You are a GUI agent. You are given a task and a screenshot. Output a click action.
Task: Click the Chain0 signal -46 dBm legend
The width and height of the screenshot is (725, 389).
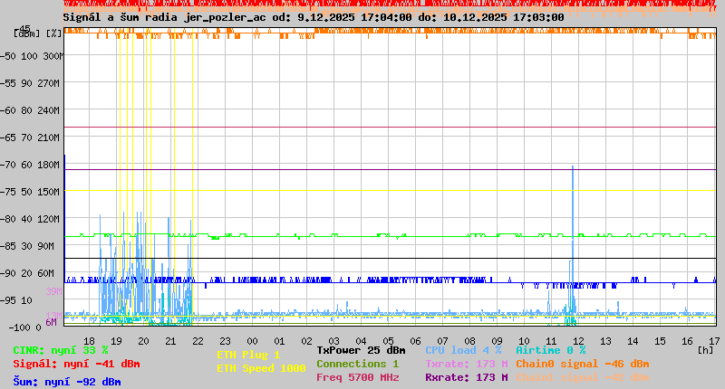click(583, 364)
